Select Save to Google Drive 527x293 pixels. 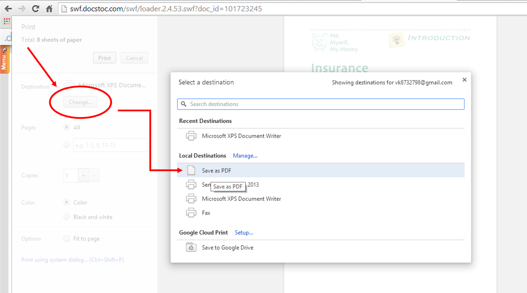321,248
